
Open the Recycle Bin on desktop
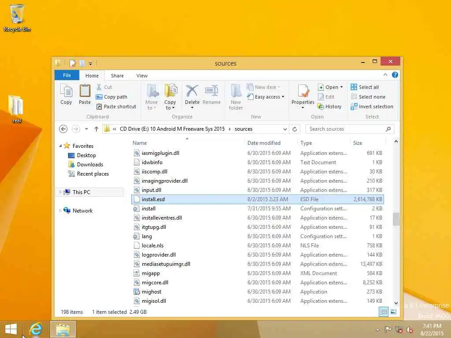17,18
